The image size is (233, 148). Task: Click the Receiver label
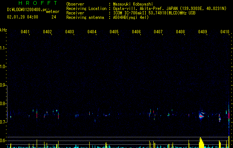point(75,13)
